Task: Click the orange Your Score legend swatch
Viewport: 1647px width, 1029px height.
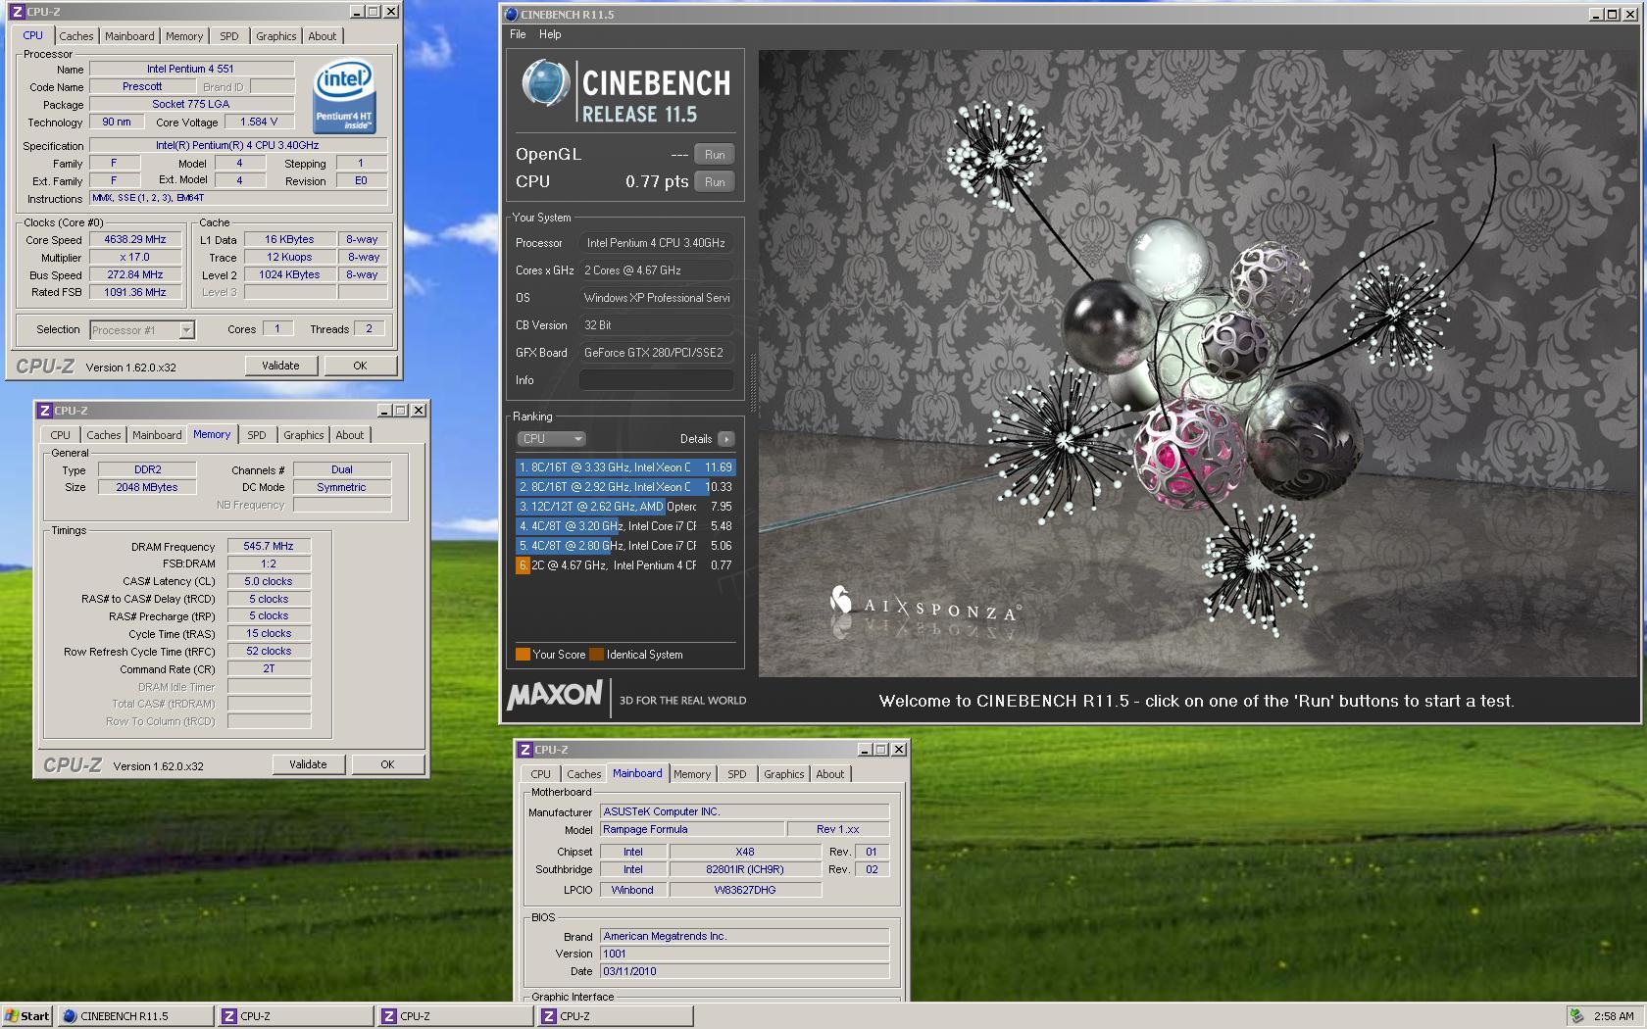Action: [523, 655]
